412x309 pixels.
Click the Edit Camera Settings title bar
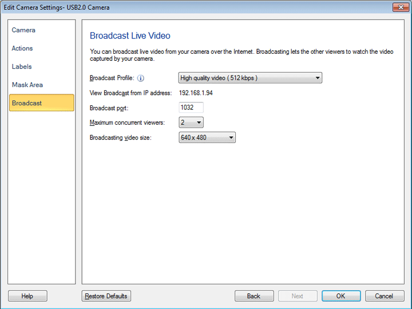click(172, 7)
